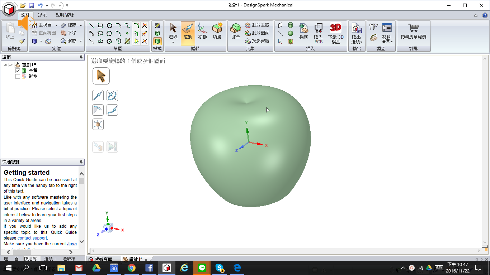Screen dimensions: 490x275
Task: Toggle checkbox for 設計1* root
Action: coord(11,65)
